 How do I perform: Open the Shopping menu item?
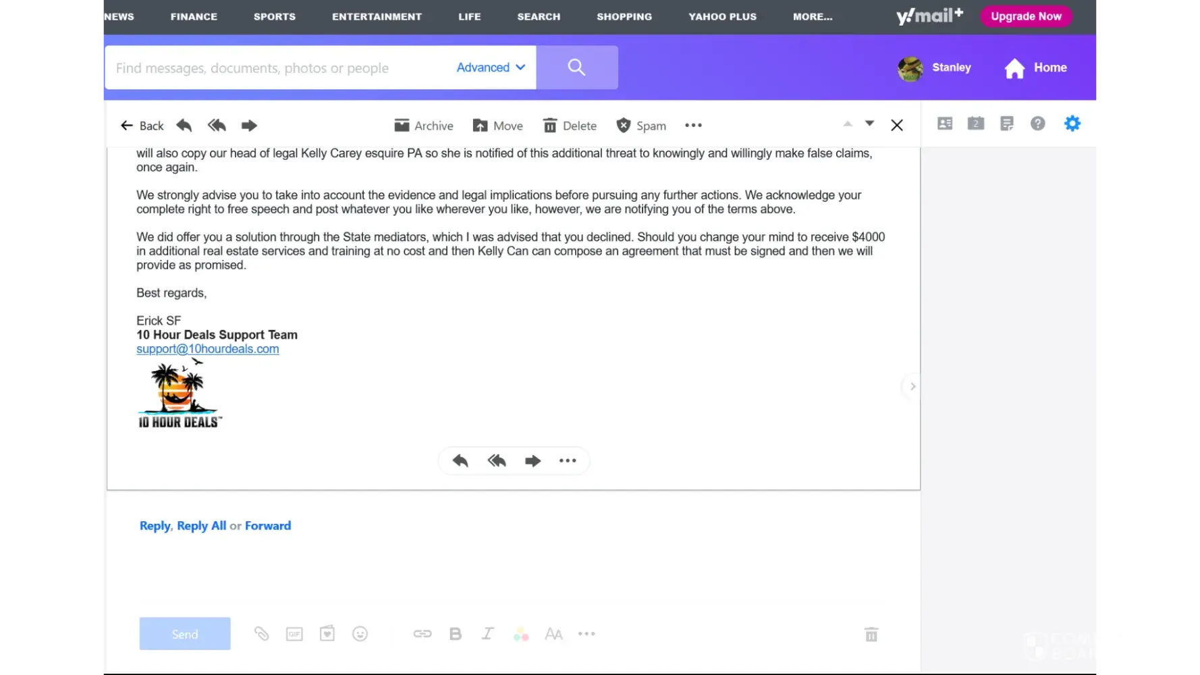[624, 17]
